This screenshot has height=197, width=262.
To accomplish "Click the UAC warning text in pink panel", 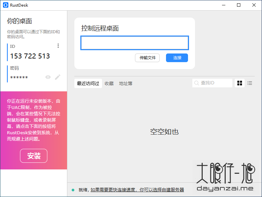I will 34,120.
